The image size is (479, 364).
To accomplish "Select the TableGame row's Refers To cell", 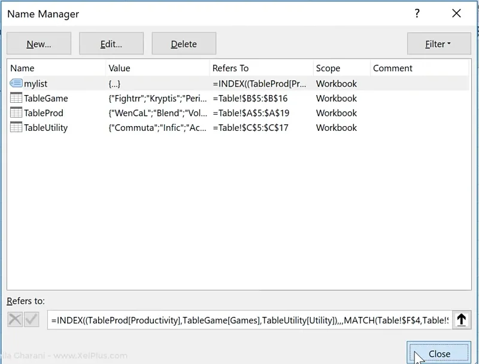I will pos(260,99).
